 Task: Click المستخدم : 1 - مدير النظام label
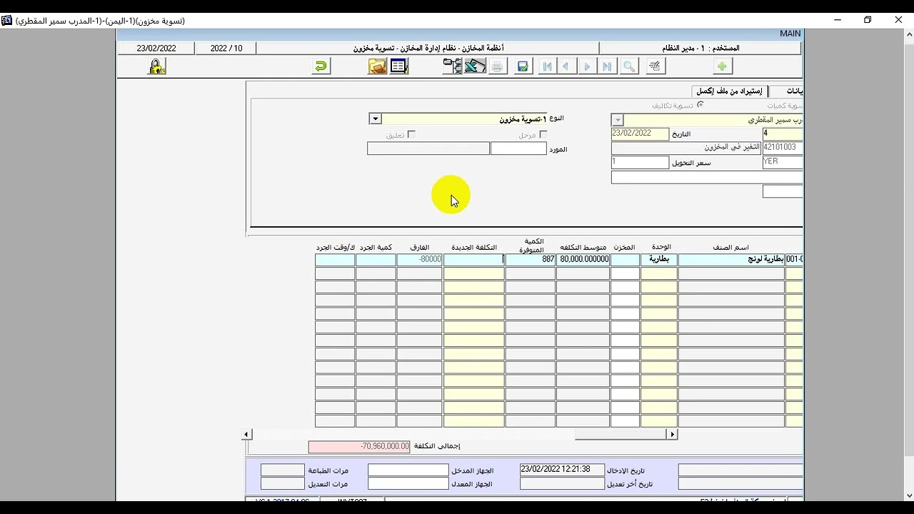tap(700, 49)
